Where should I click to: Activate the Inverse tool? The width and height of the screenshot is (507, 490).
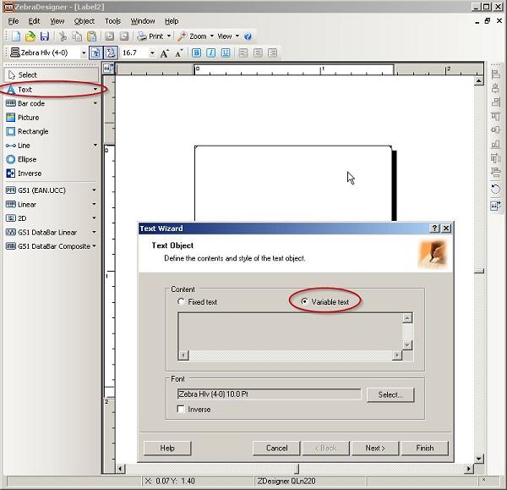point(29,173)
